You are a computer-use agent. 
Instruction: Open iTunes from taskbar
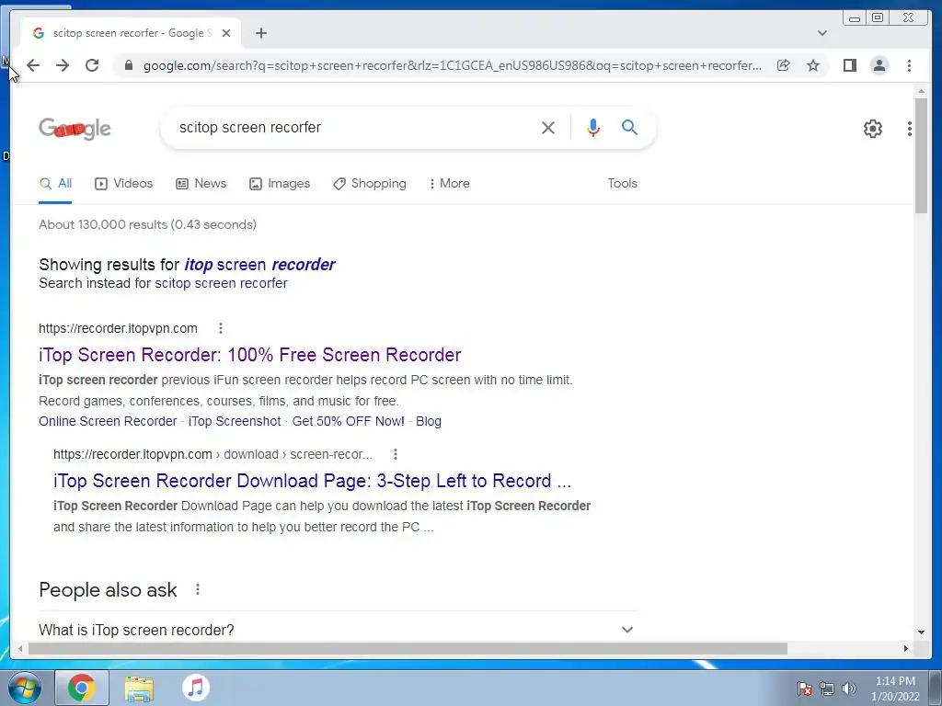(x=196, y=688)
